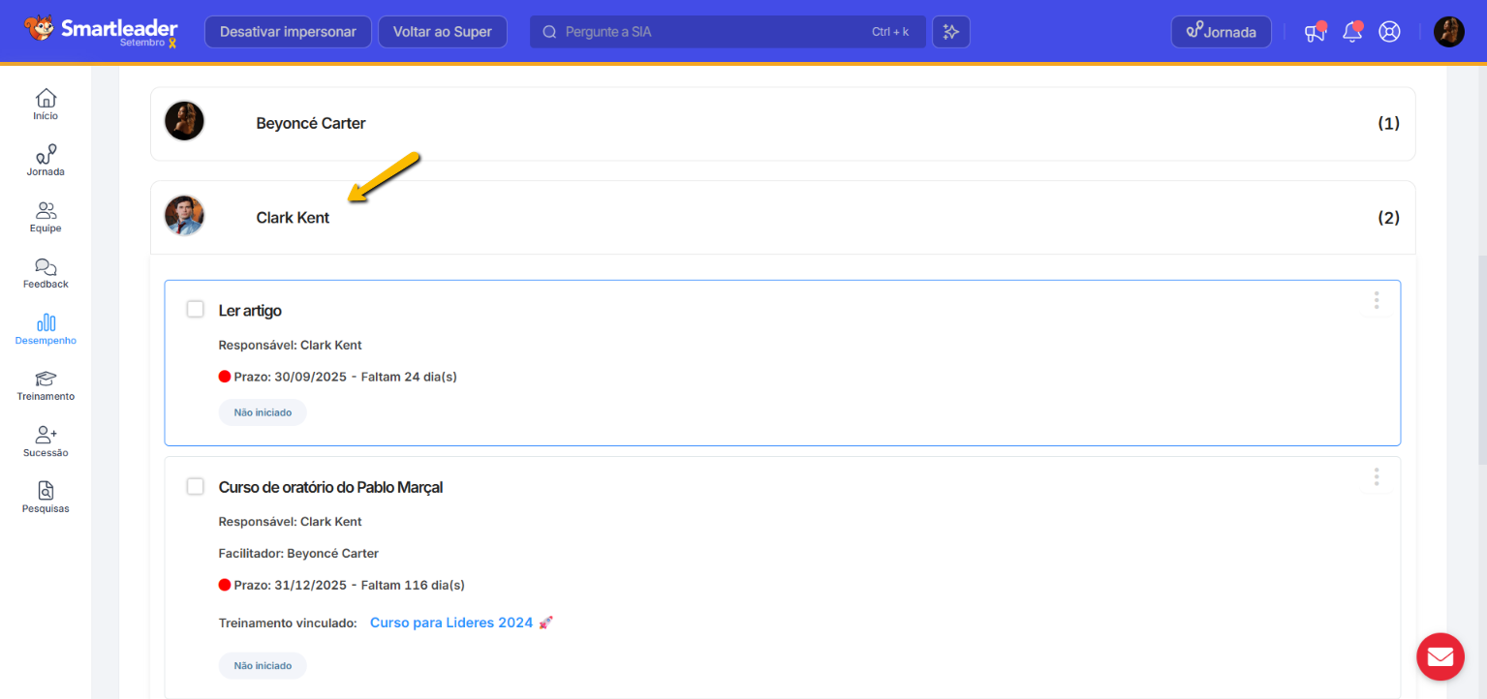
Task: Open Treinamento in the sidebar
Action: [46, 385]
